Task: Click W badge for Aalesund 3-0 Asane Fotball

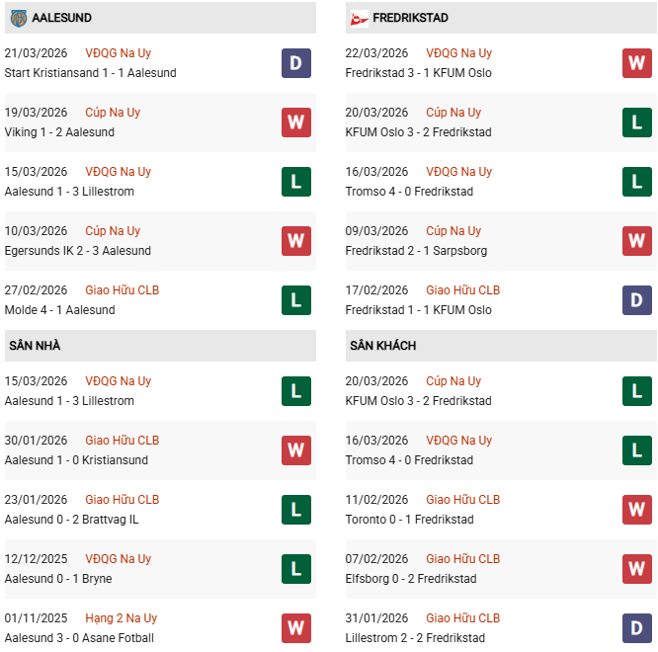Action: (x=295, y=628)
